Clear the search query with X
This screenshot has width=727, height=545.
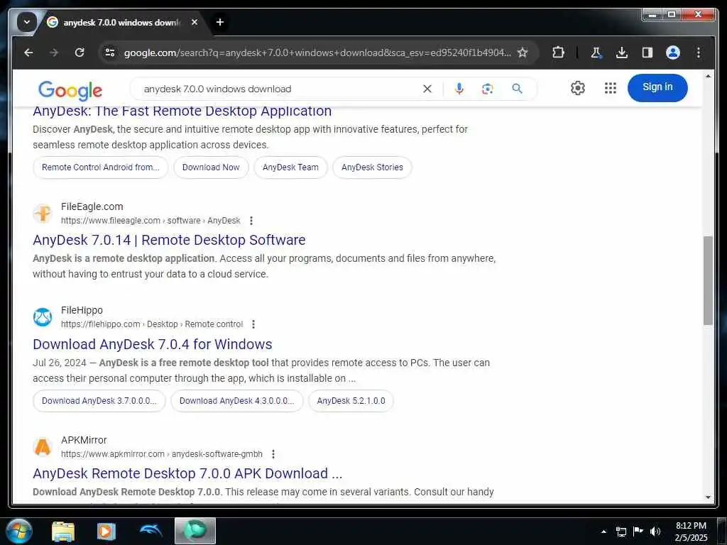(x=427, y=89)
